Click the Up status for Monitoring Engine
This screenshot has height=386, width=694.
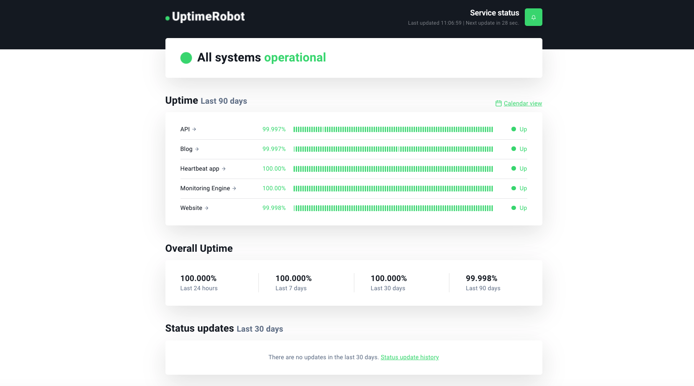coord(519,188)
